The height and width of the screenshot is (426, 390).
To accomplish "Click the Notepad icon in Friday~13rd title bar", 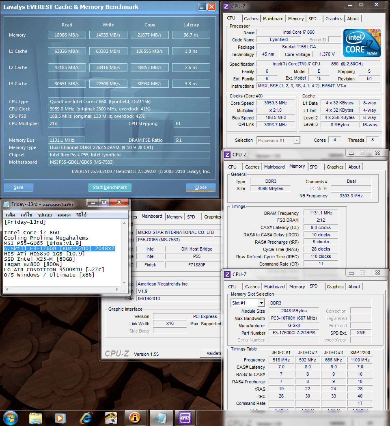I will pyautogui.click(x=6, y=204).
